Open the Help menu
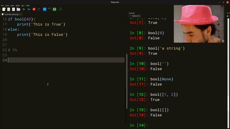Image resolution: width=230 pixels, height=129 pixels. [x=28, y=6]
